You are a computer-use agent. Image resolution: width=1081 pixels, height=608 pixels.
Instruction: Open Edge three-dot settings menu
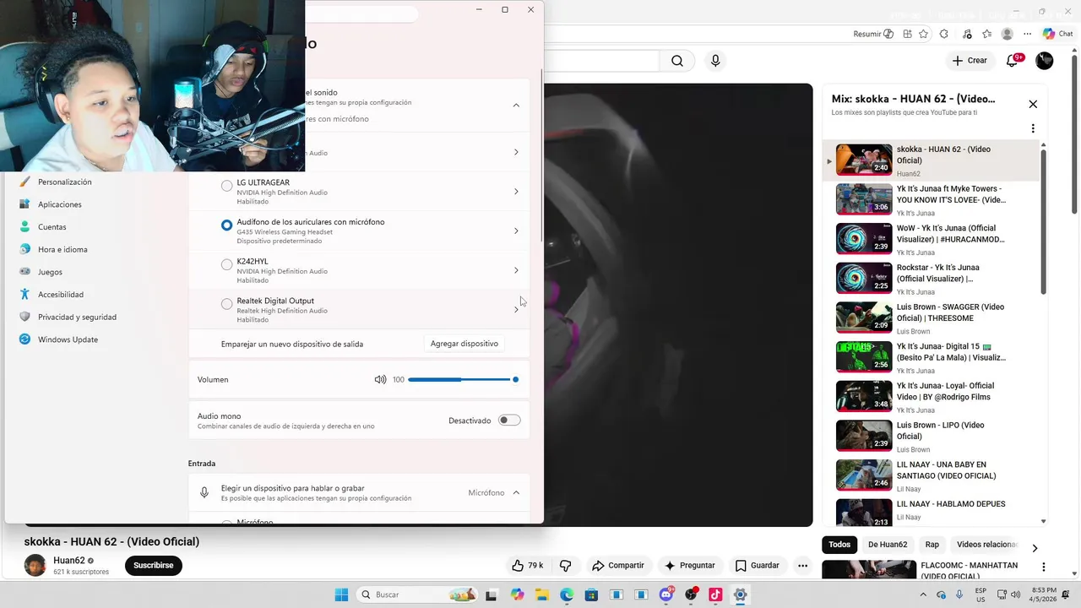[1028, 34]
